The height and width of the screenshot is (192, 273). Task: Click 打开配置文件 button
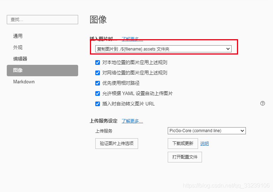(x=185, y=157)
